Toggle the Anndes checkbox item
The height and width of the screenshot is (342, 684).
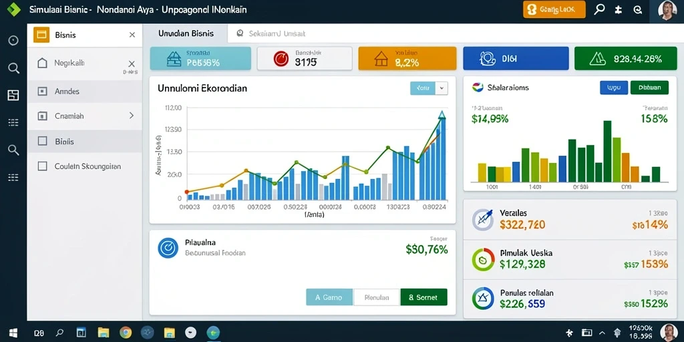coord(42,91)
